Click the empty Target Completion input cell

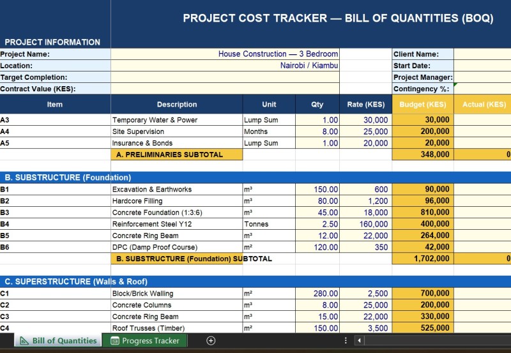pos(225,77)
